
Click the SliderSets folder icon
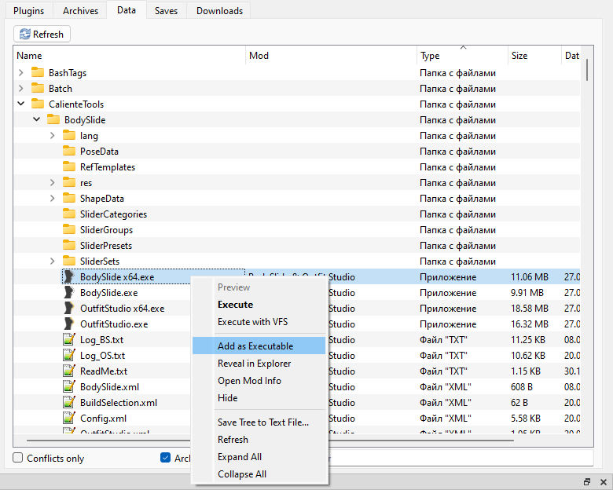pos(69,261)
